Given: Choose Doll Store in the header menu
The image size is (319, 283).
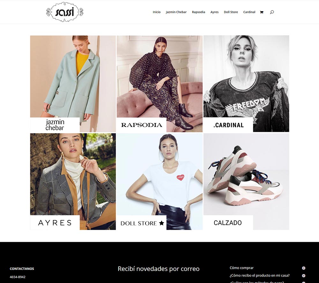Looking at the screenshot, I should pos(231,12).
